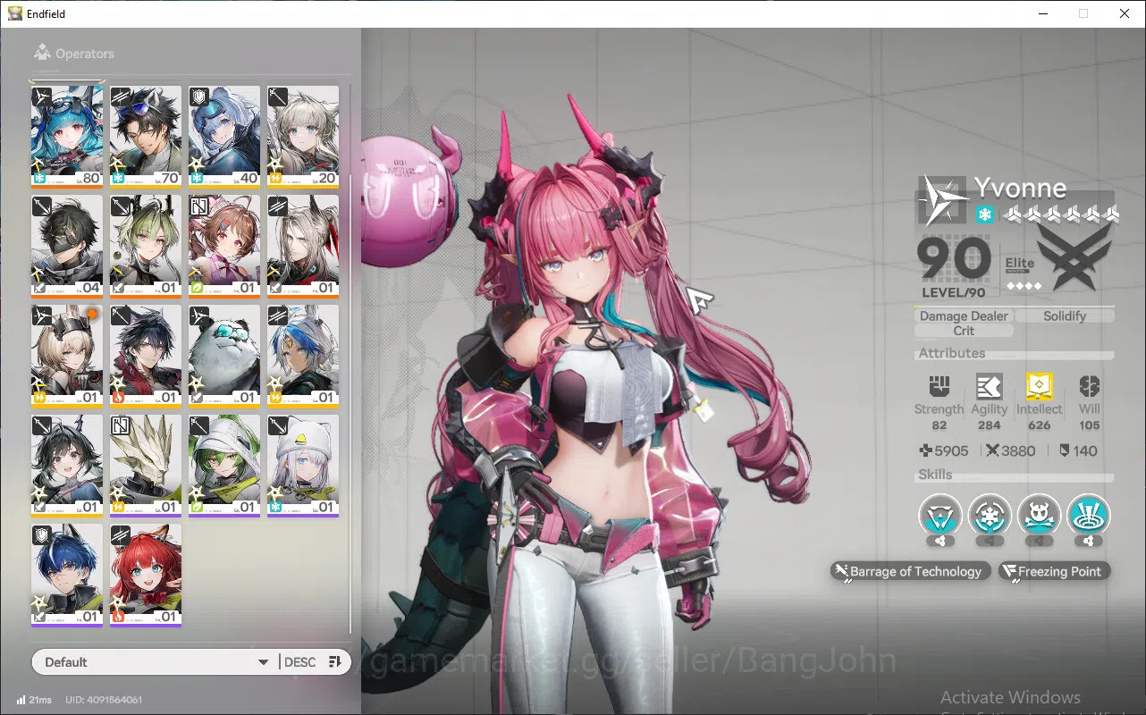Select the level 40 operator with goggles
The image size is (1146, 715).
tap(224, 137)
